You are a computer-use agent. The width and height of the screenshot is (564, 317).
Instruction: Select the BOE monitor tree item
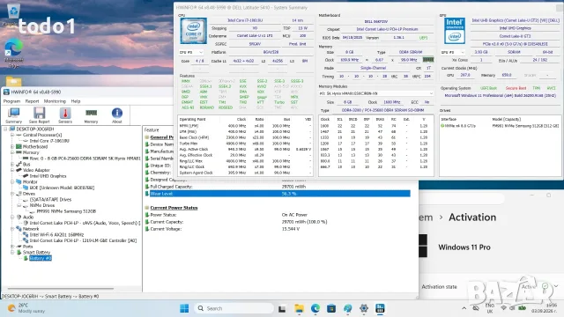coord(62,188)
